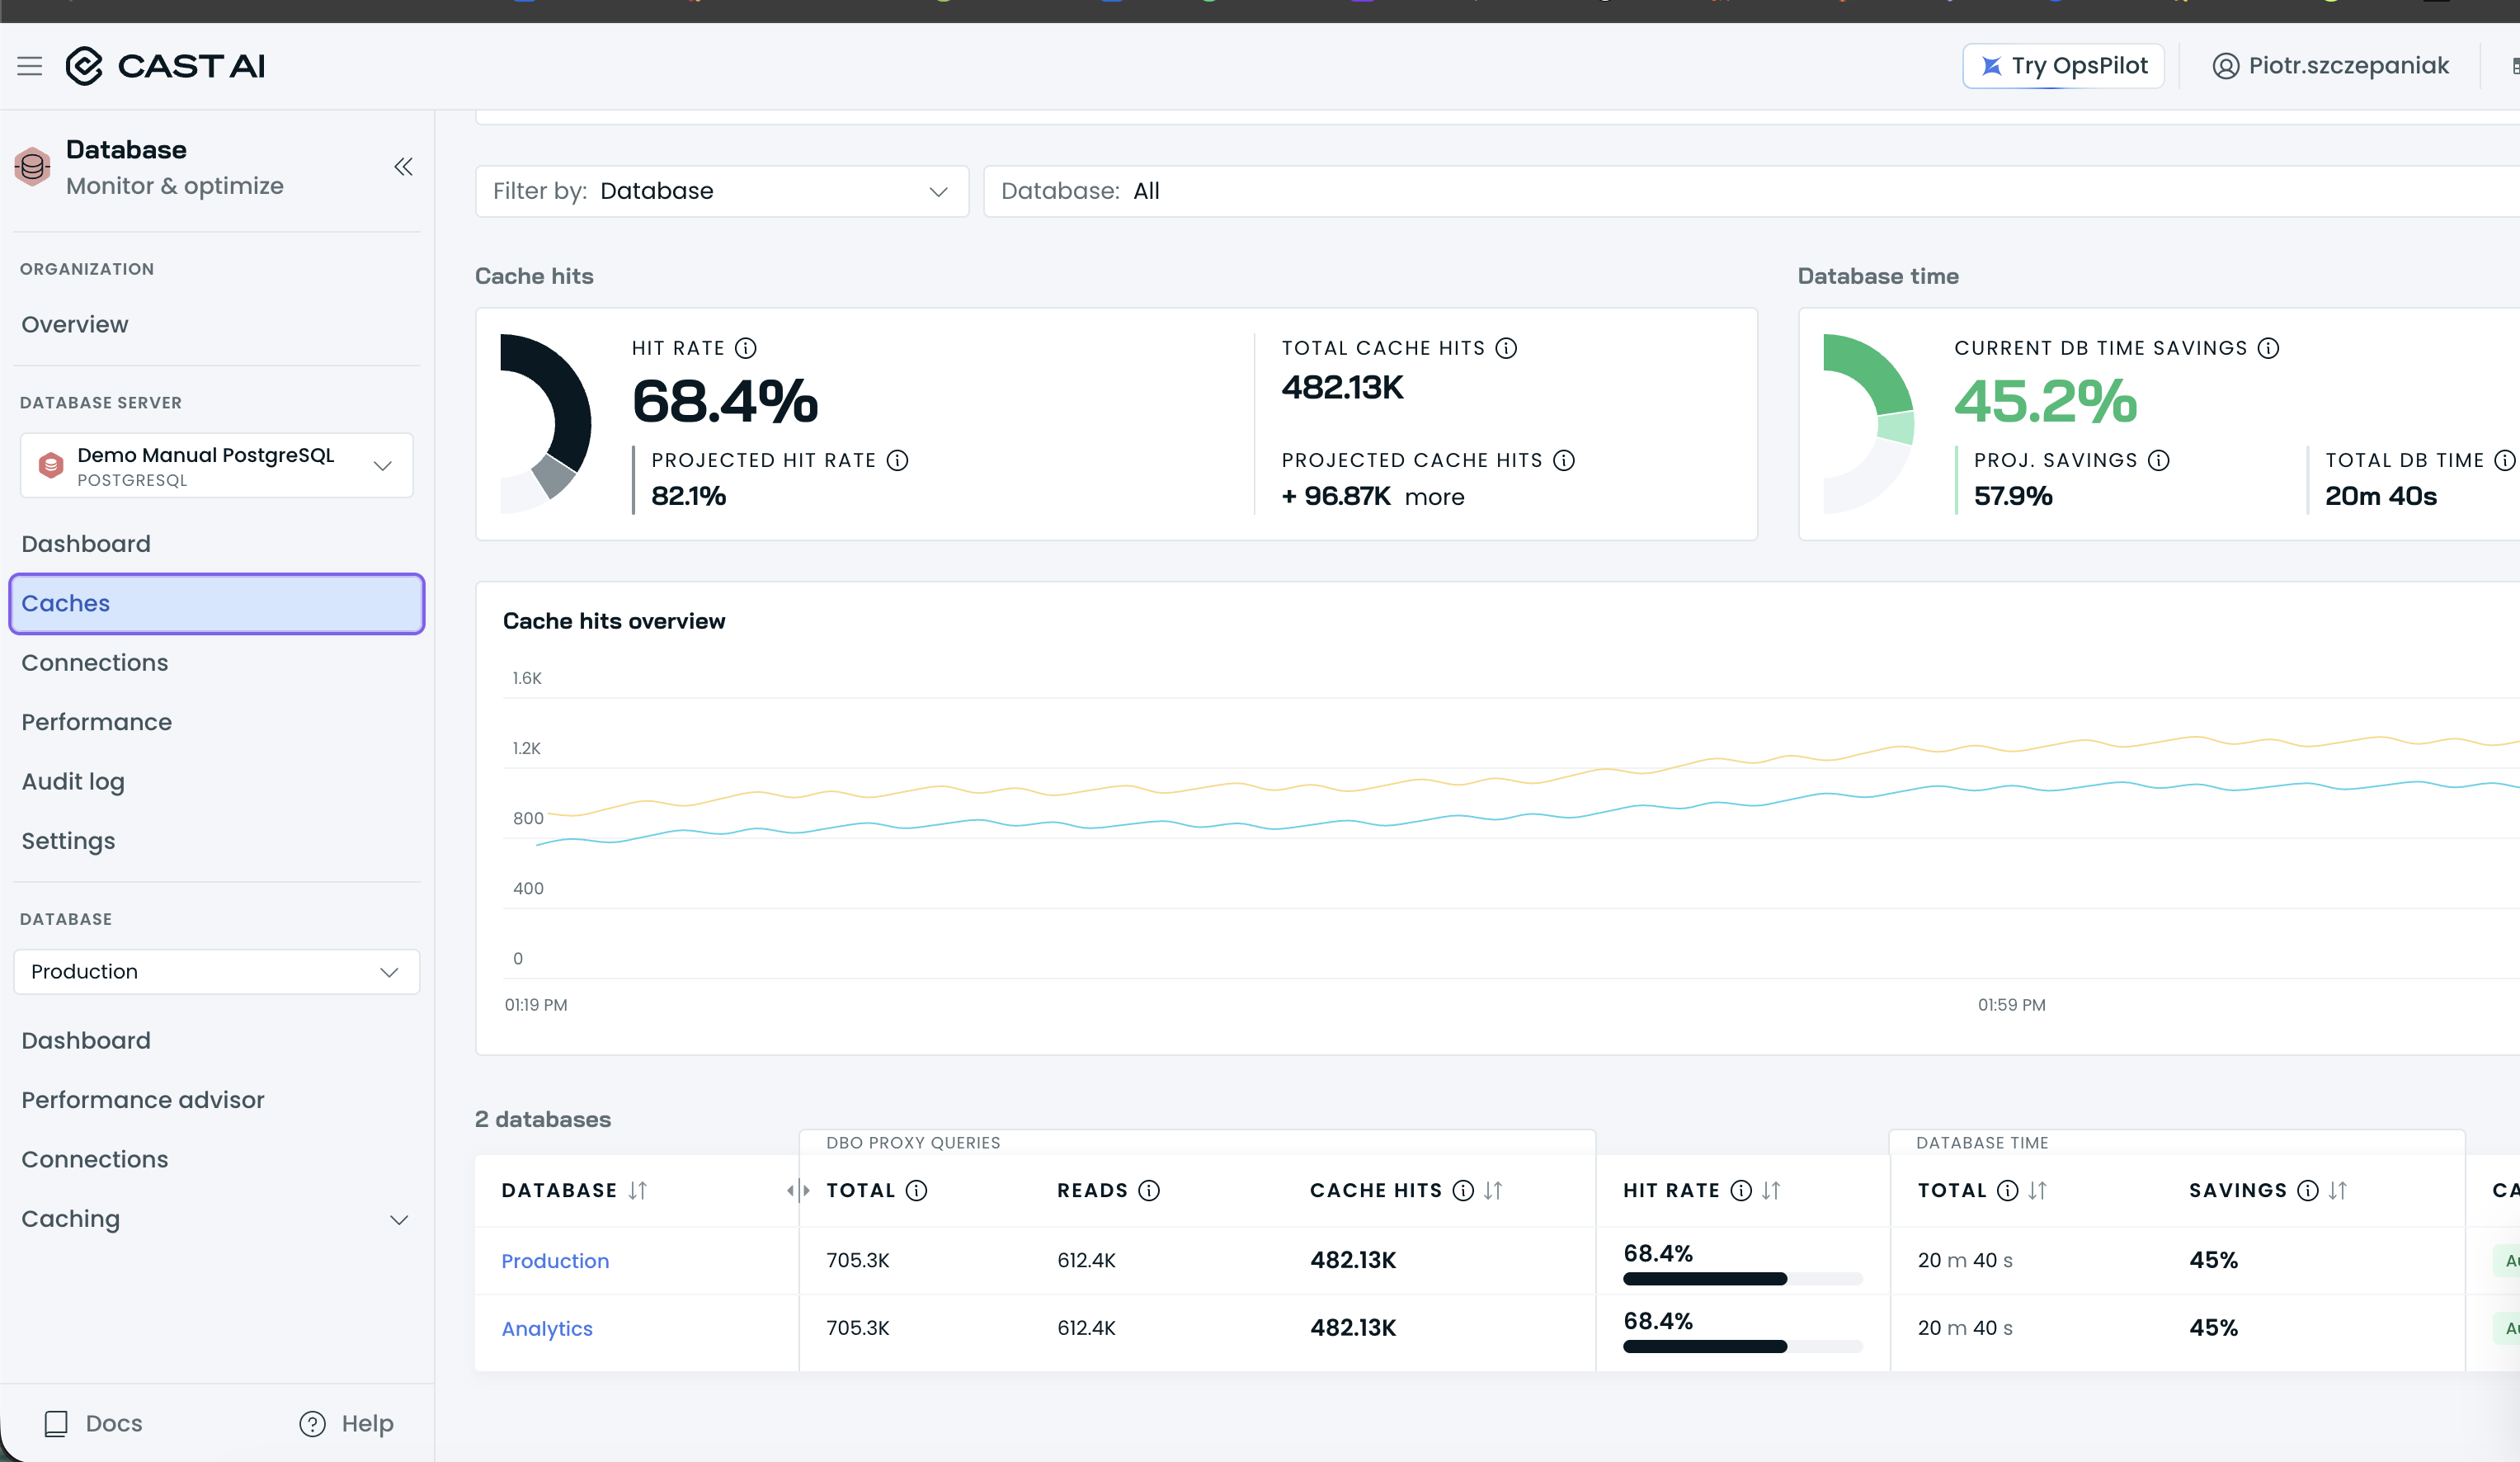Open Docs in the sidebar footer
The height and width of the screenshot is (1462, 2520).
pyautogui.click(x=94, y=1424)
